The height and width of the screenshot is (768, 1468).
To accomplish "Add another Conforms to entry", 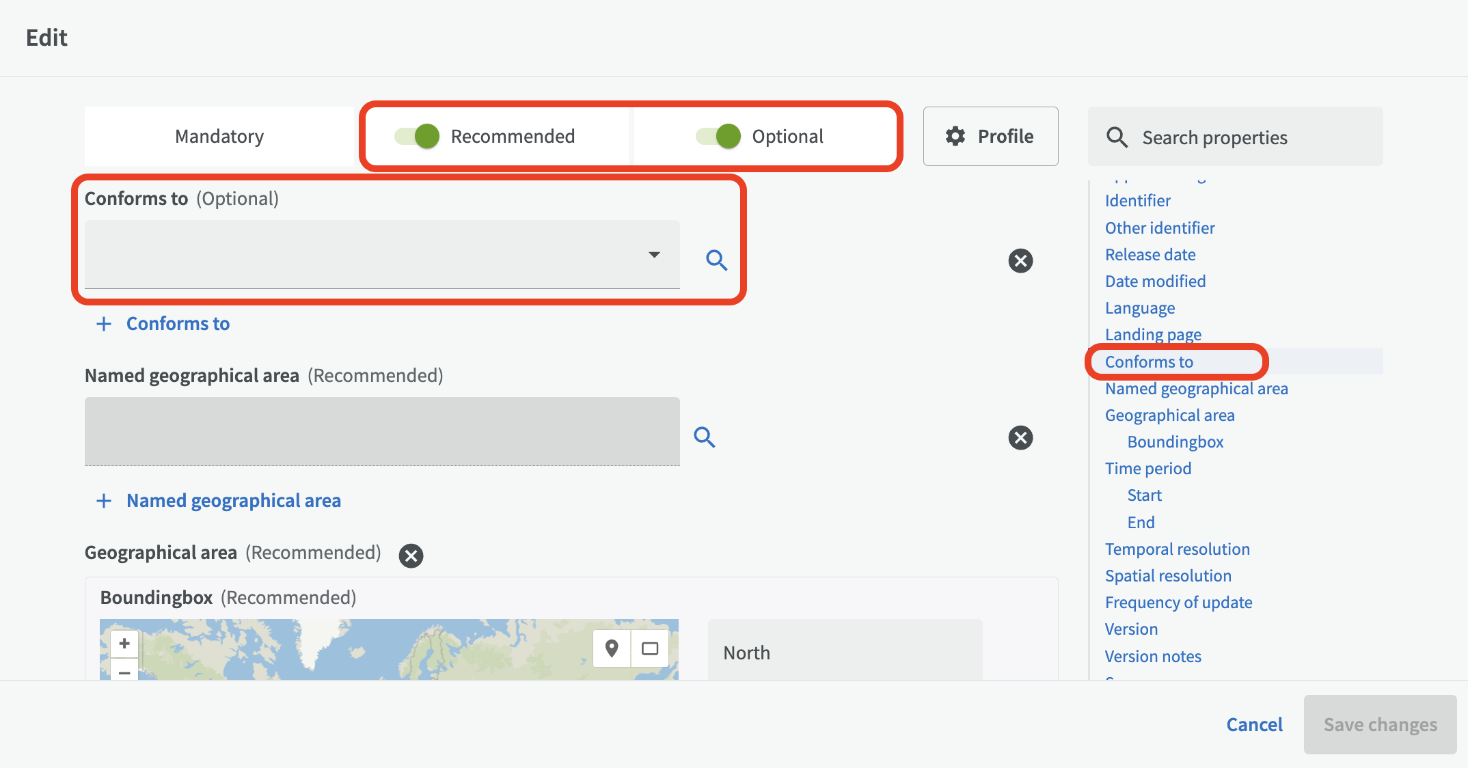I will click(x=164, y=324).
